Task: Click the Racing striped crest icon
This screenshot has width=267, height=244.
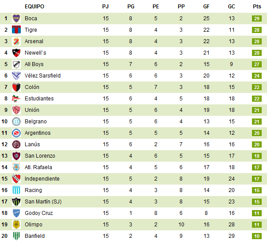Action: [16, 190]
